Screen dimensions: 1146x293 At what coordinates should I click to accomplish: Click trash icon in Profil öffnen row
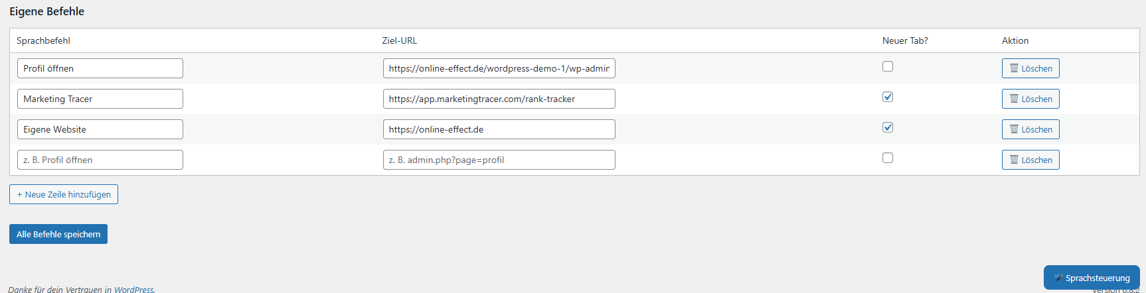click(x=1014, y=68)
